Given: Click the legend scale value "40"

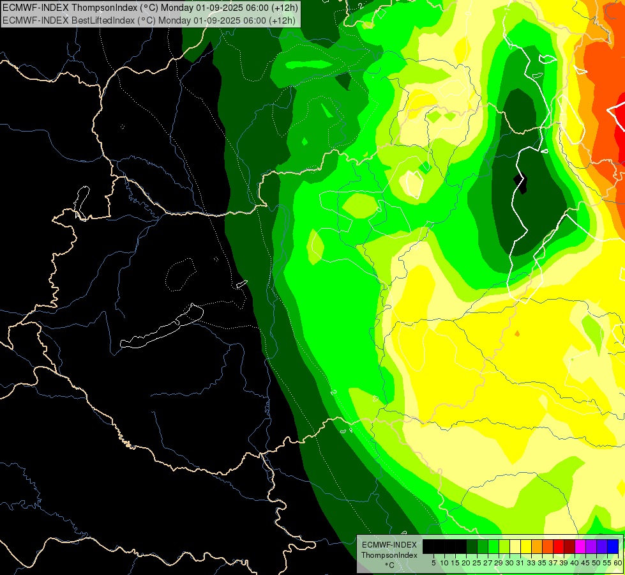Looking at the screenshot, I should pyautogui.click(x=575, y=563).
